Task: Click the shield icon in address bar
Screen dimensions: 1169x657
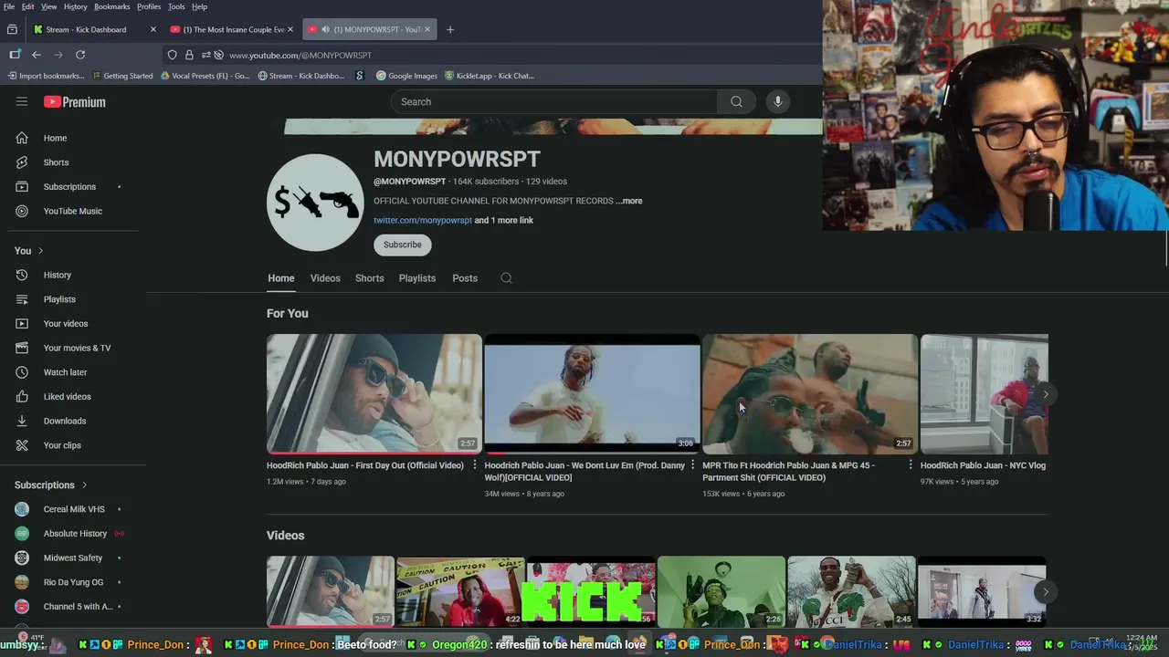Action: tap(172, 55)
